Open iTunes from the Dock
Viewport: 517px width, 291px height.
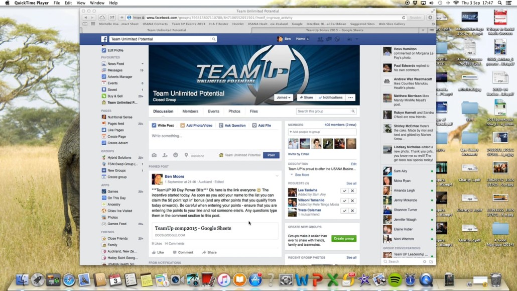pyautogui.click(x=224, y=280)
